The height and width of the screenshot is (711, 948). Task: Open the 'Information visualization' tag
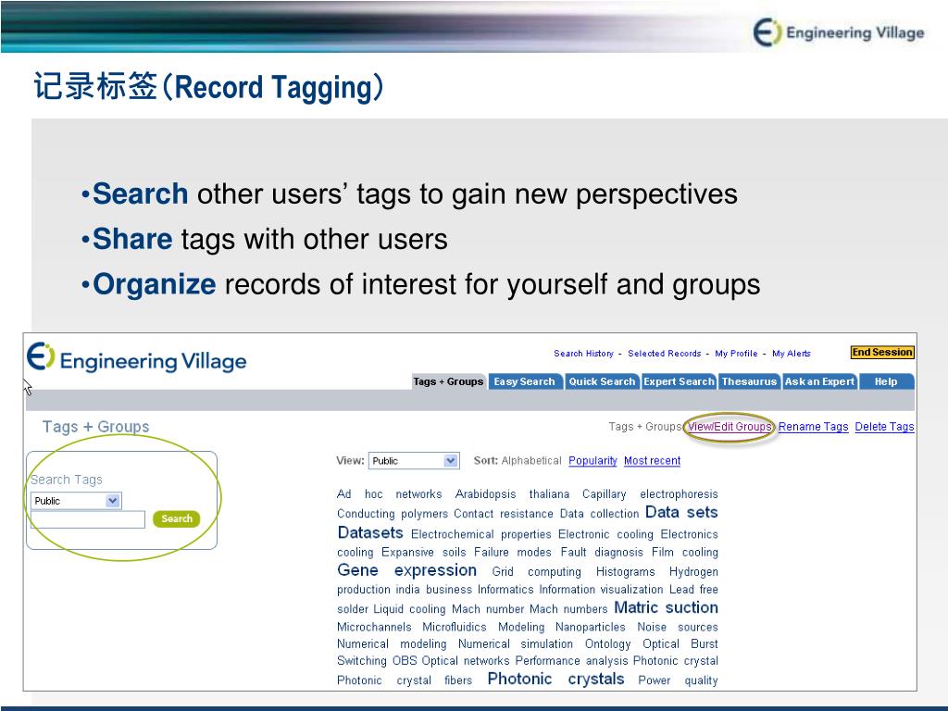coord(601,589)
